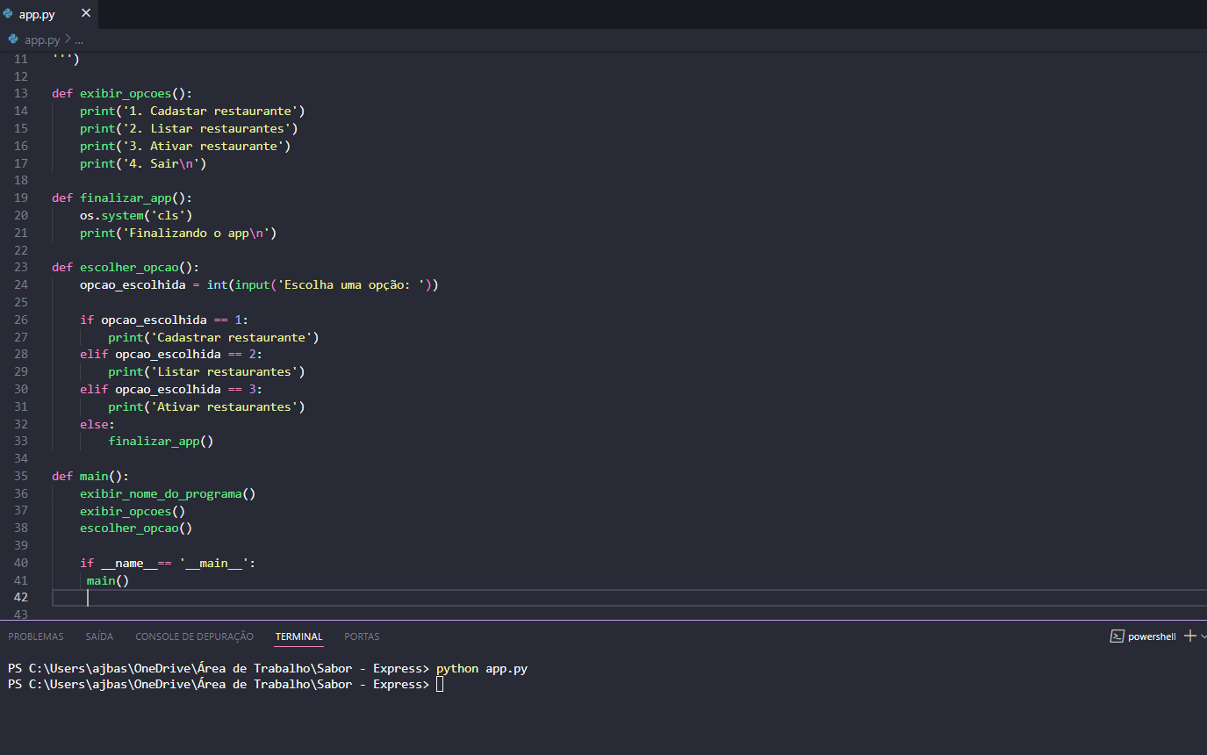This screenshot has height=755, width=1207.
Task: Click the main() call on line 41
Action: tap(108, 580)
